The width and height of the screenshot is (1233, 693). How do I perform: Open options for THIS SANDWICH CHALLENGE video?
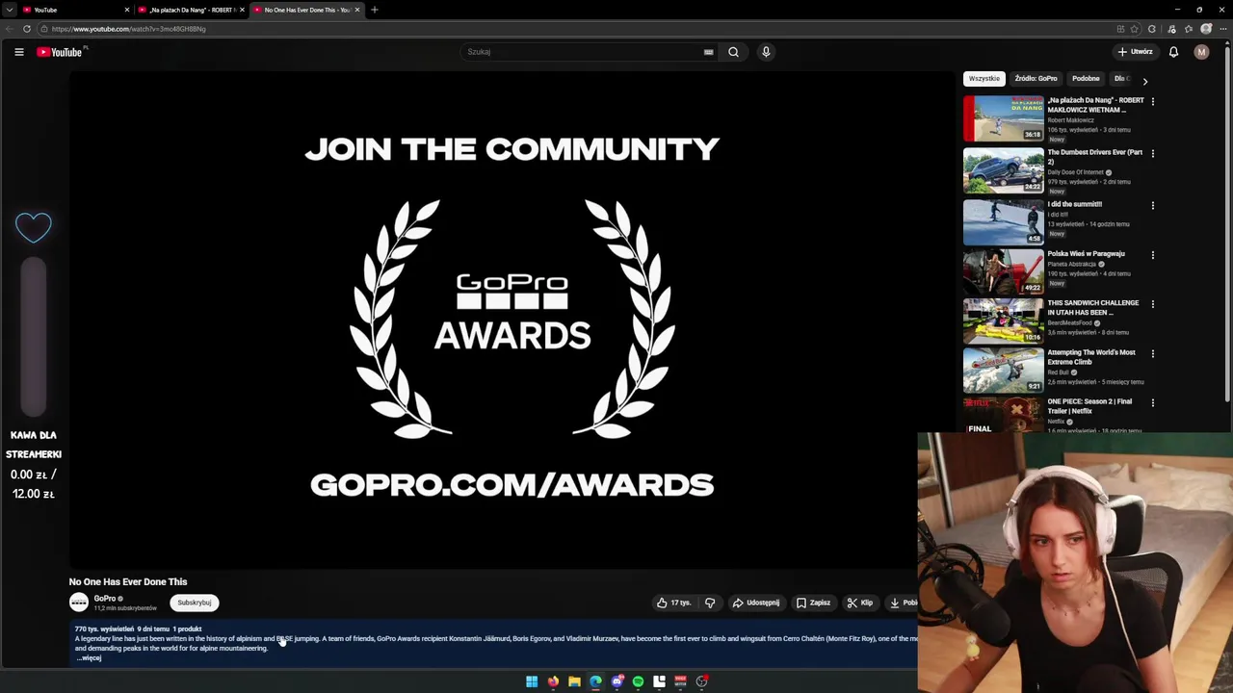coord(1152,304)
